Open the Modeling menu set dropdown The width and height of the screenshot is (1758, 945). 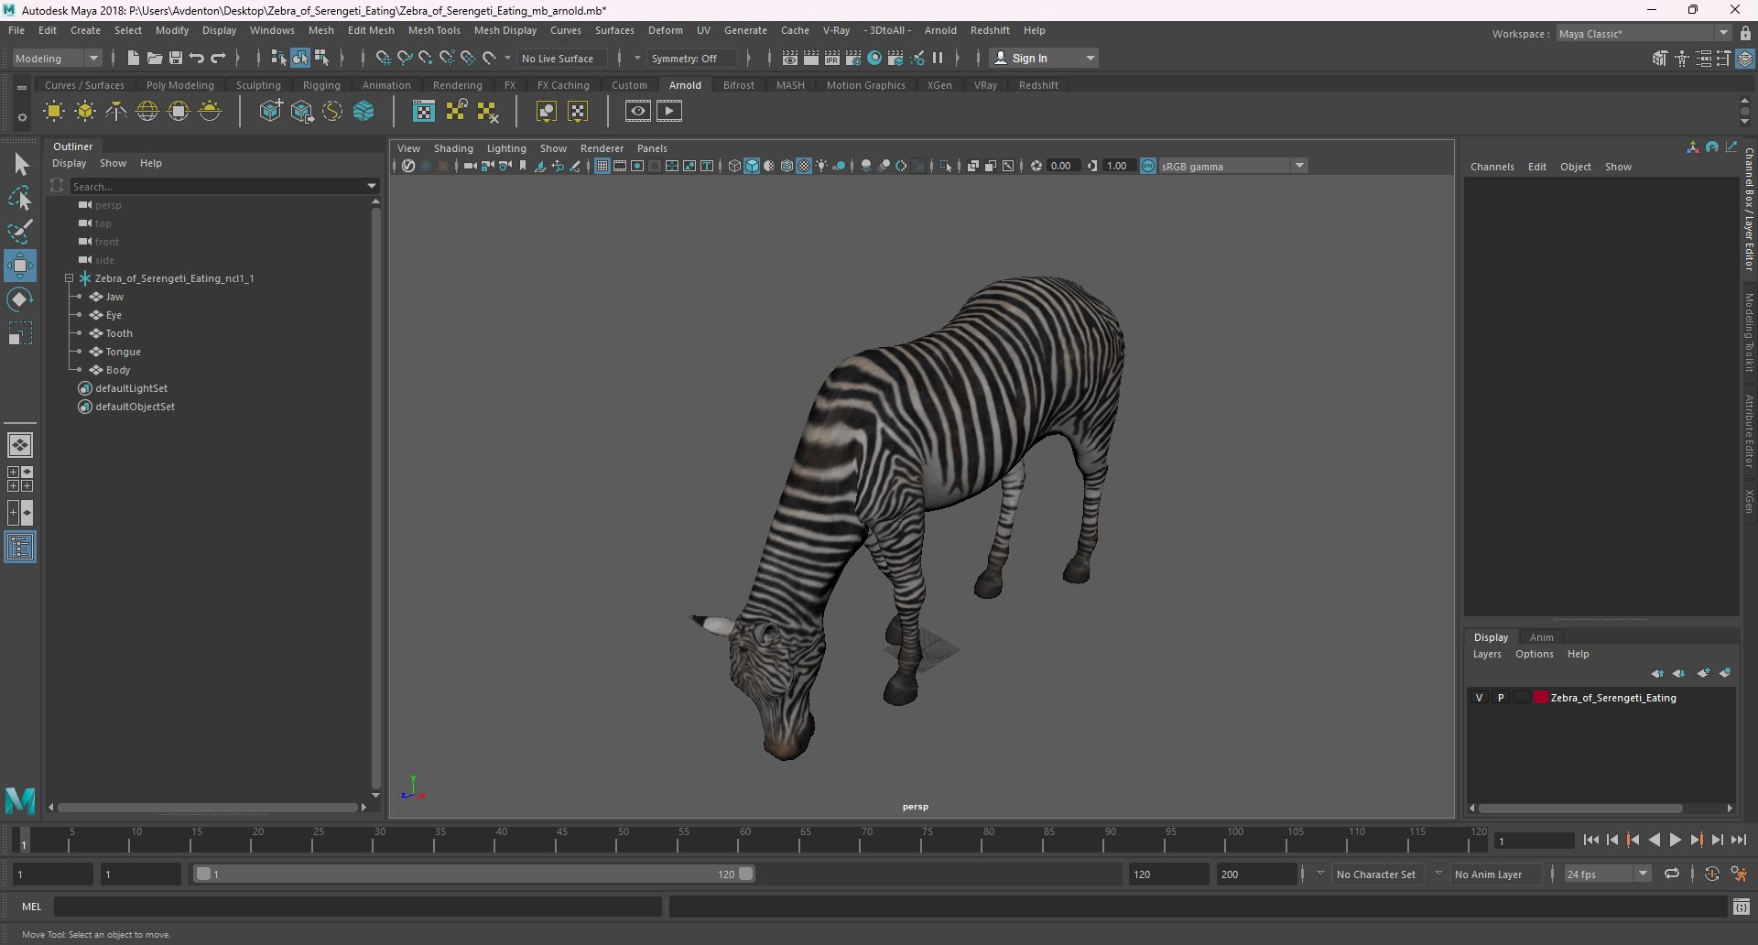point(57,59)
